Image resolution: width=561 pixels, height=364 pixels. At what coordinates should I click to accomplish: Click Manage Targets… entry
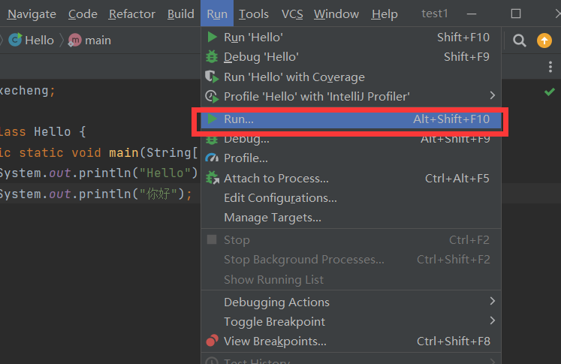pos(273,218)
